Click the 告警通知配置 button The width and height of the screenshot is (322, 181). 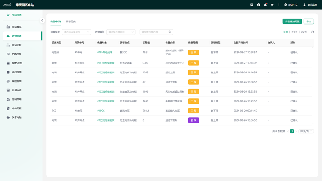pos(292,22)
